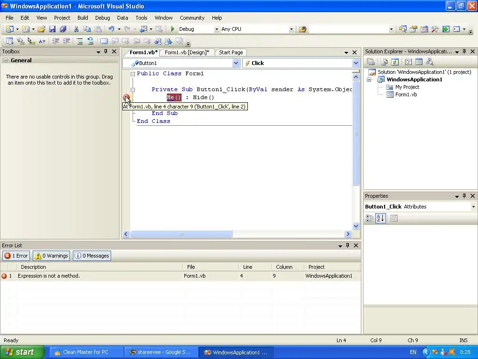Viewport: 478px width, 359px height.
Task: Start debugging with the green play icon
Action: (x=173, y=29)
